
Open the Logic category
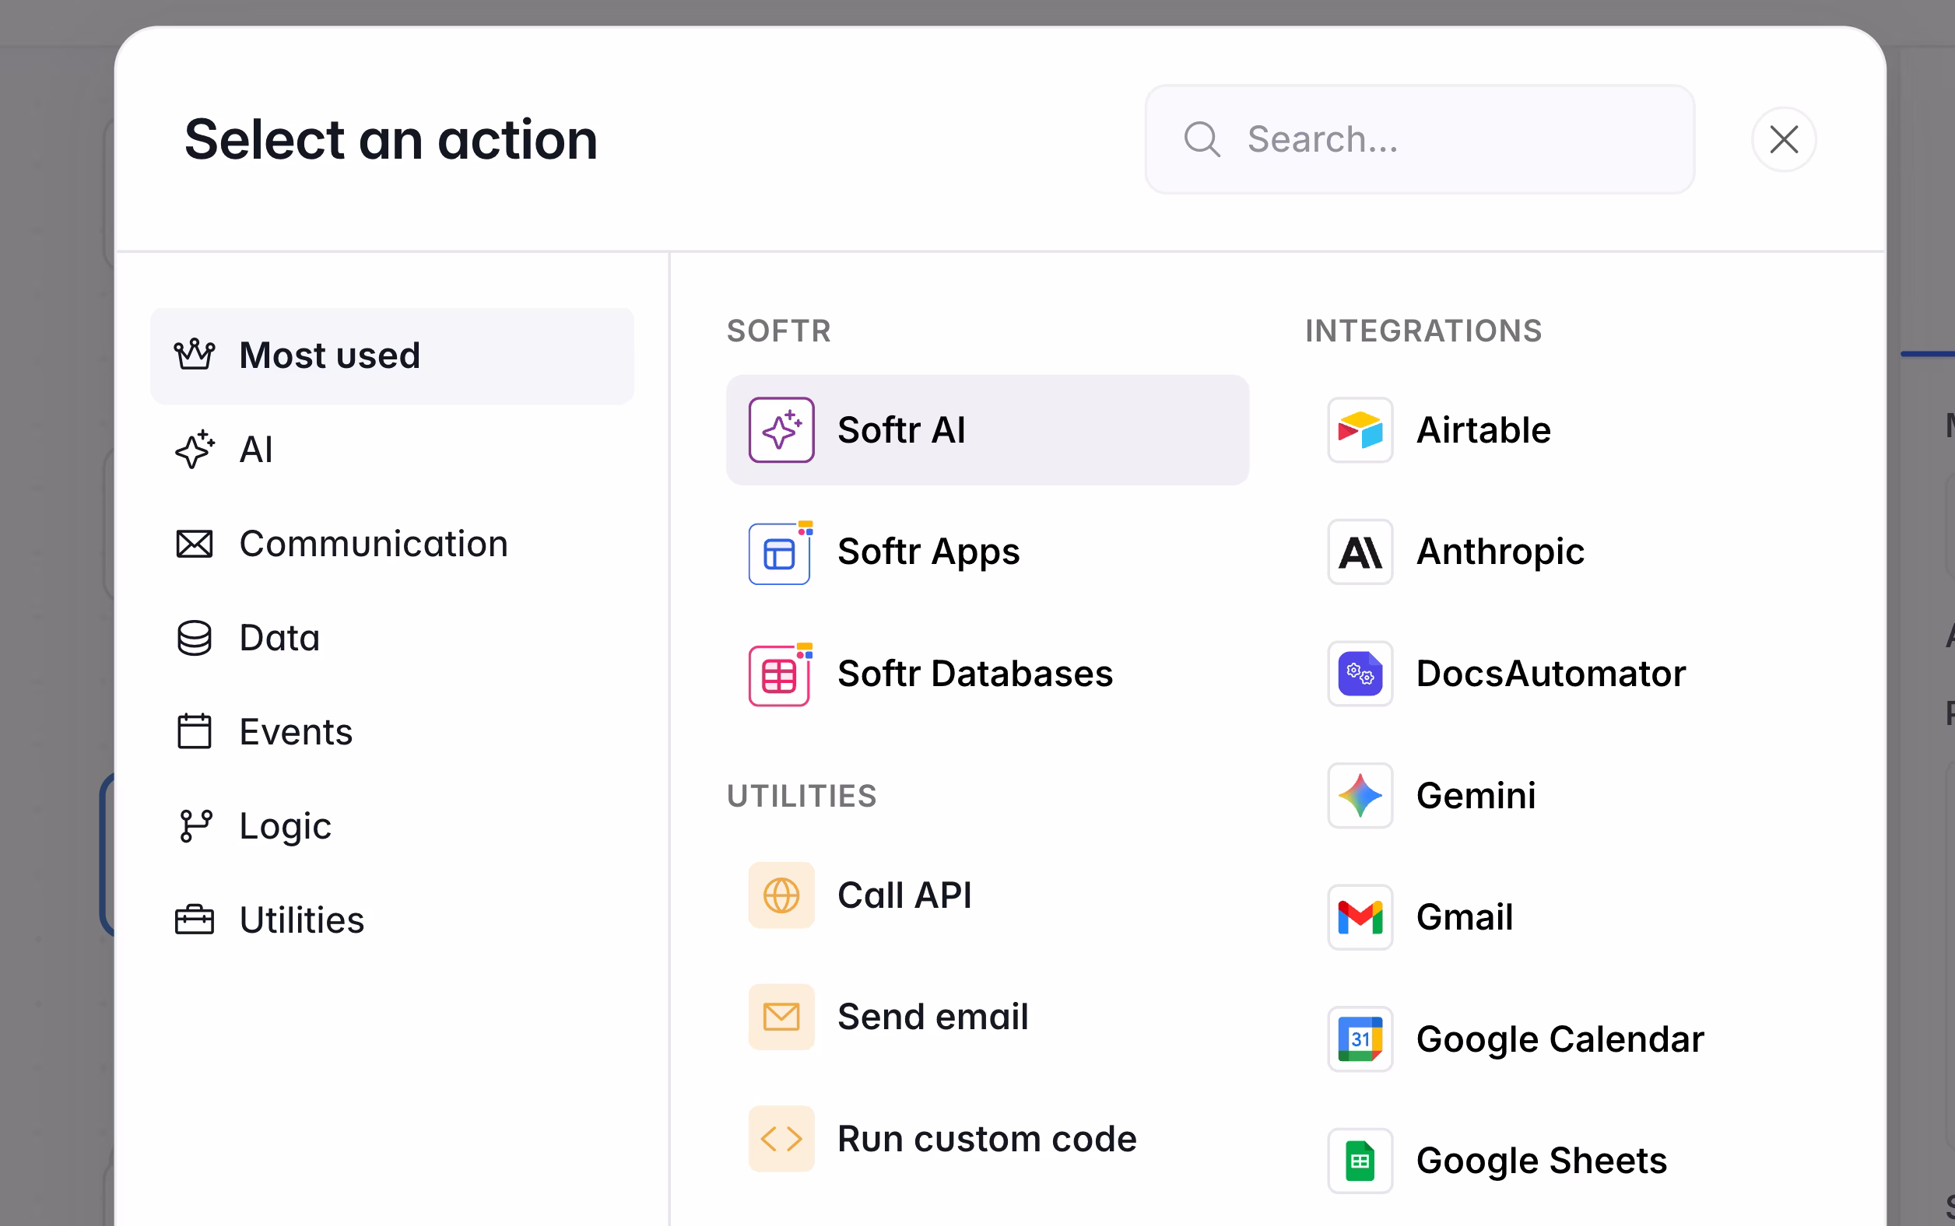(x=284, y=825)
